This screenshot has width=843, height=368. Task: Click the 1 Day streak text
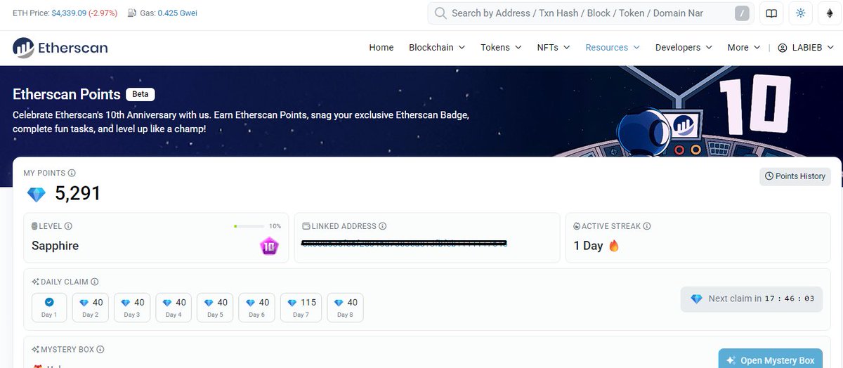point(589,246)
